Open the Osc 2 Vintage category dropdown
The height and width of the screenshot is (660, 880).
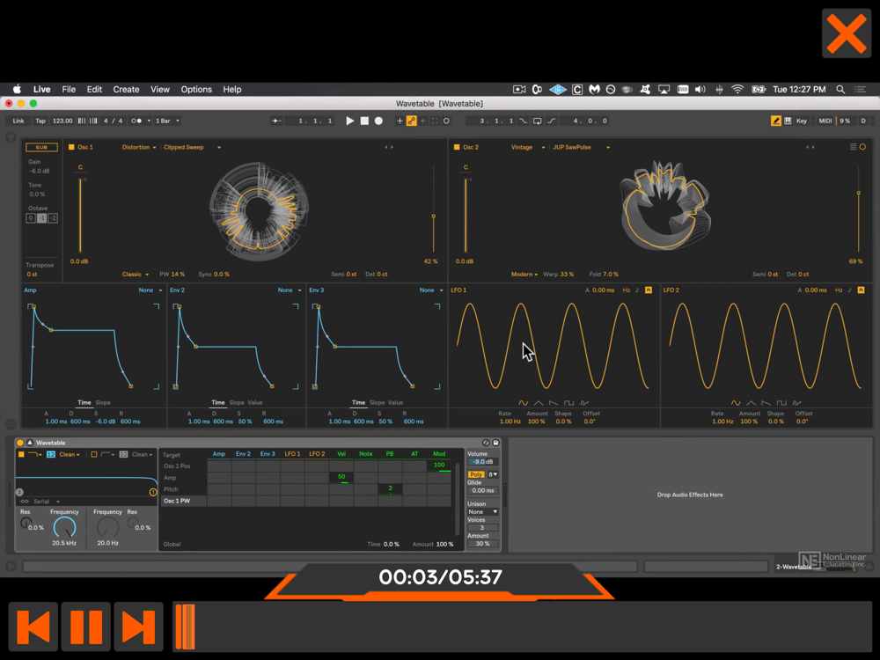tap(527, 147)
